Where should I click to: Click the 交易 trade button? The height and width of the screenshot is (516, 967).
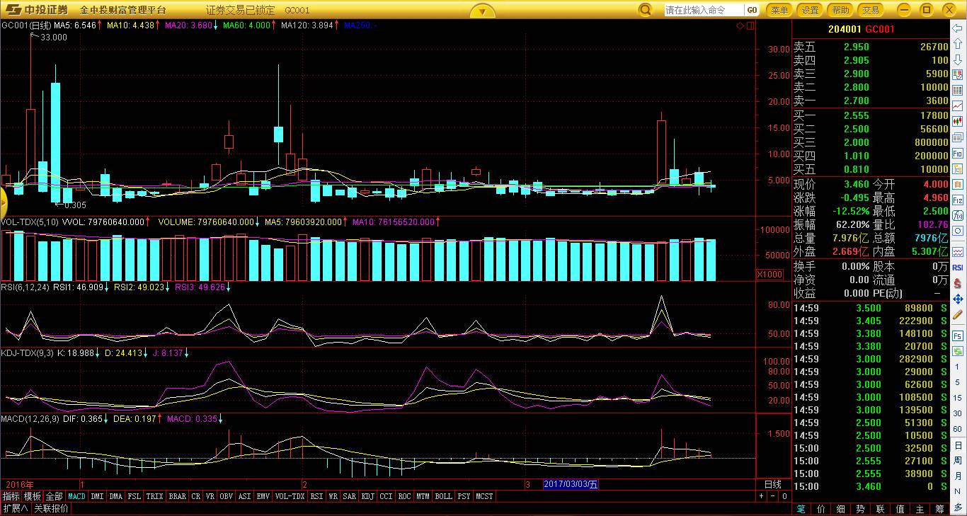(x=871, y=10)
